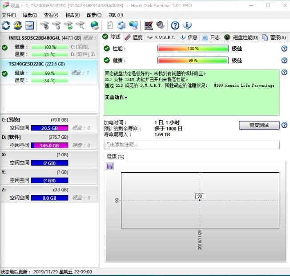Click the 0.0 GB free space bar for Z:
The height and width of the screenshot is (276, 290).
pos(49,198)
